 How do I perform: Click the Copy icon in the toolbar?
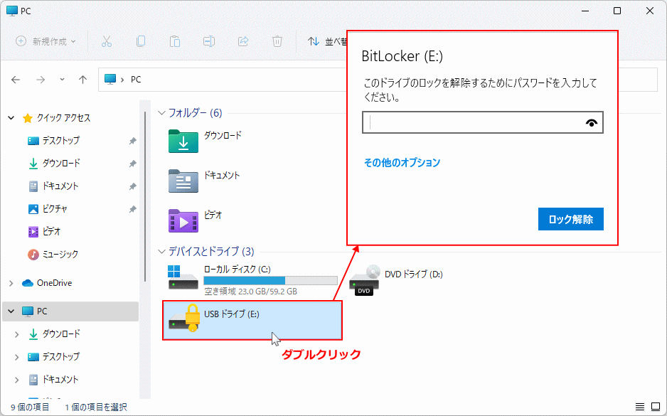click(139, 41)
